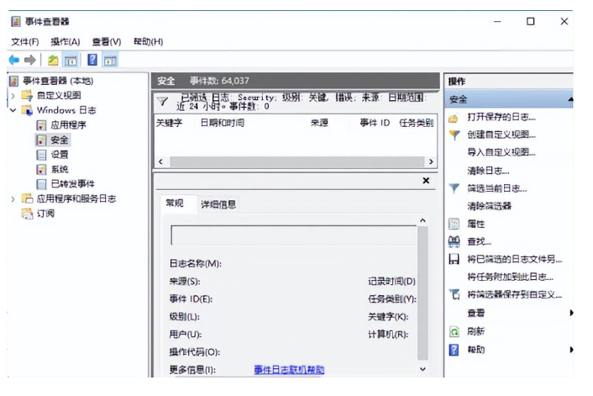The image size is (593, 396).
Task: Click the filter funnel icon above the event list
Action: [x=163, y=101]
